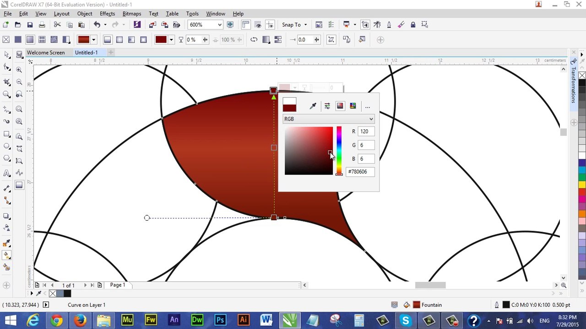Click the dark red color preview swatch
Screen dimensions: 586x329
tap(289, 108)
